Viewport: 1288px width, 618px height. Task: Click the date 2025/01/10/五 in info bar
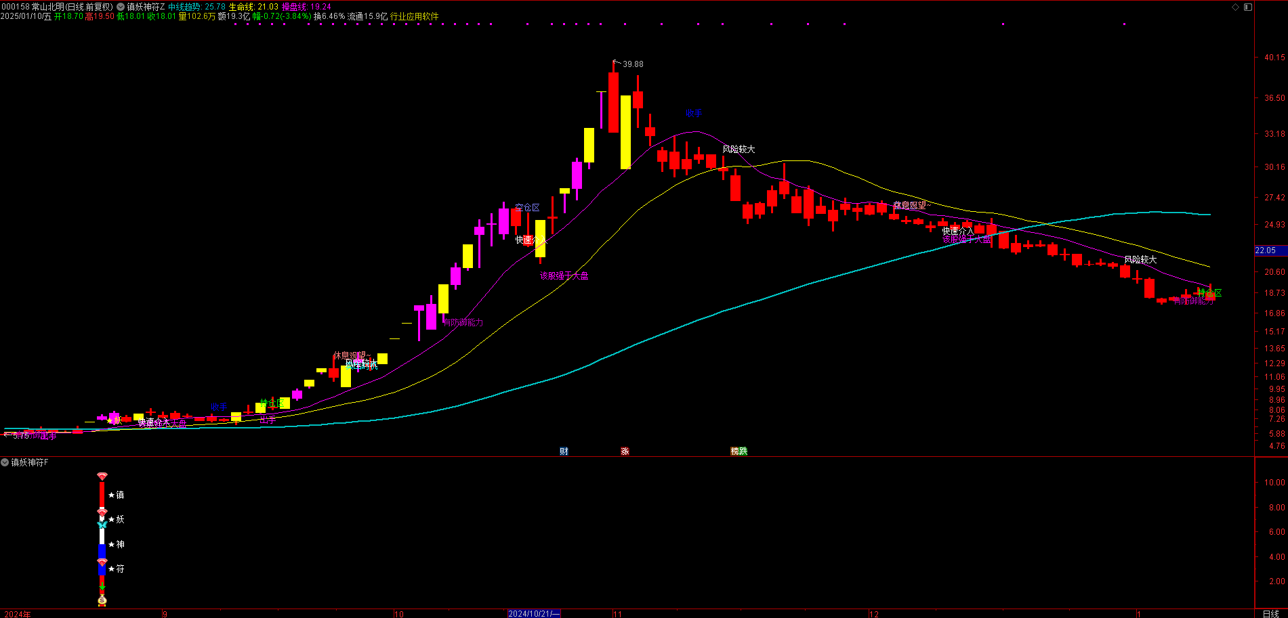pos(26,16)
